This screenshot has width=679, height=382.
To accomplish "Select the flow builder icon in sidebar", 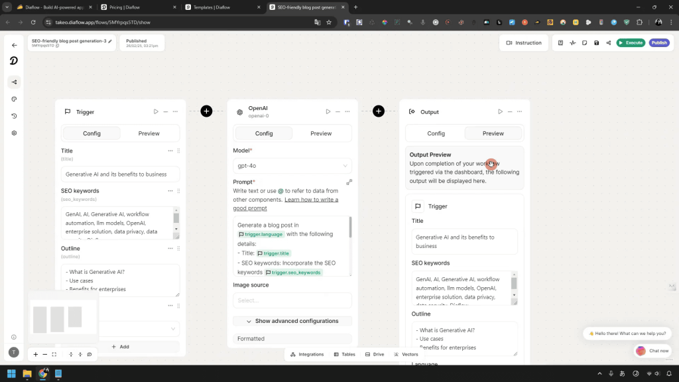I will [15, 82].
